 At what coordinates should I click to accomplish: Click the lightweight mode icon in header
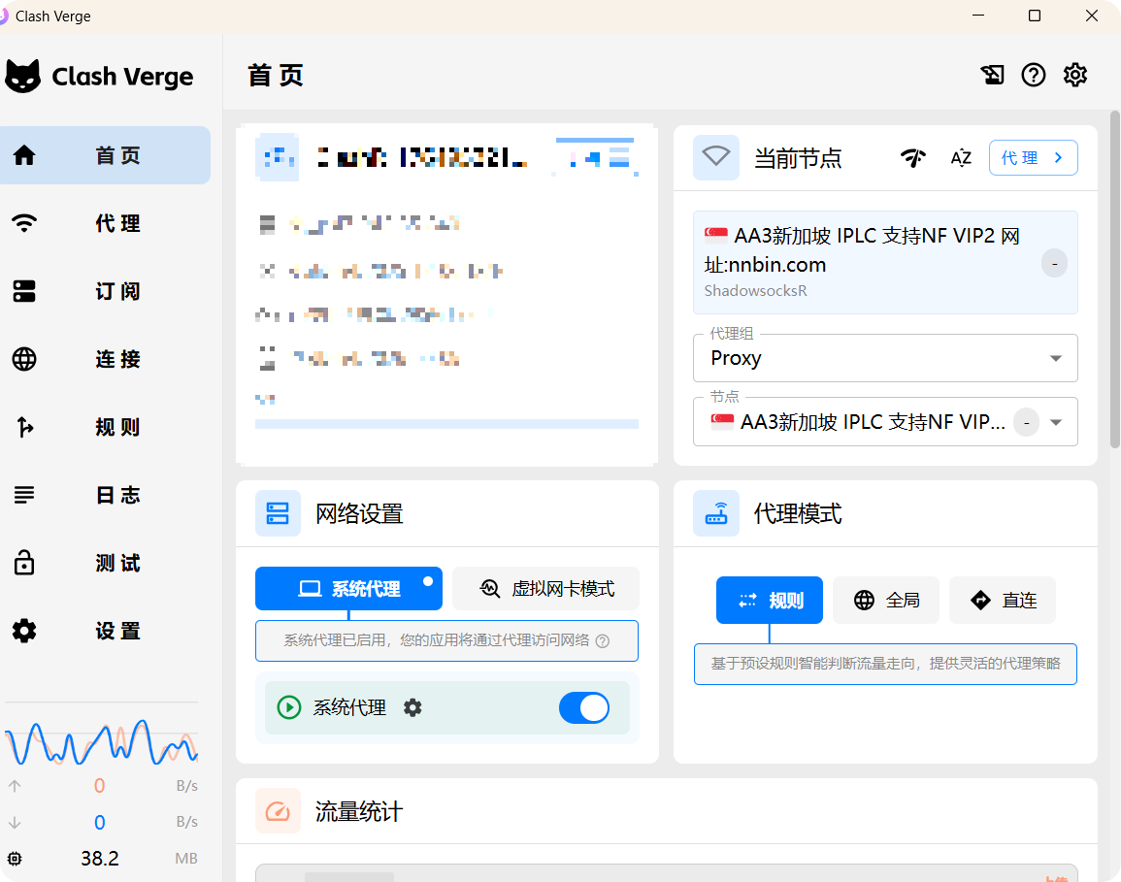tap(992, 75)
